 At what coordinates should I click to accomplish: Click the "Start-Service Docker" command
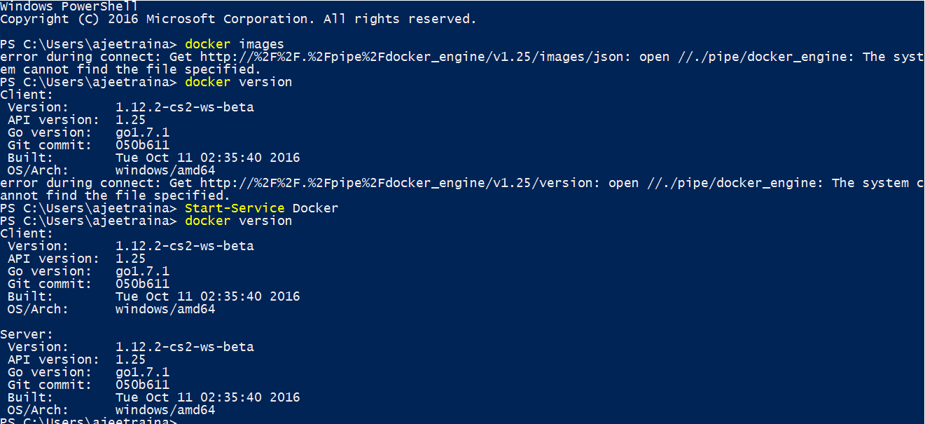pyautogui.click(x=261, y=208)
